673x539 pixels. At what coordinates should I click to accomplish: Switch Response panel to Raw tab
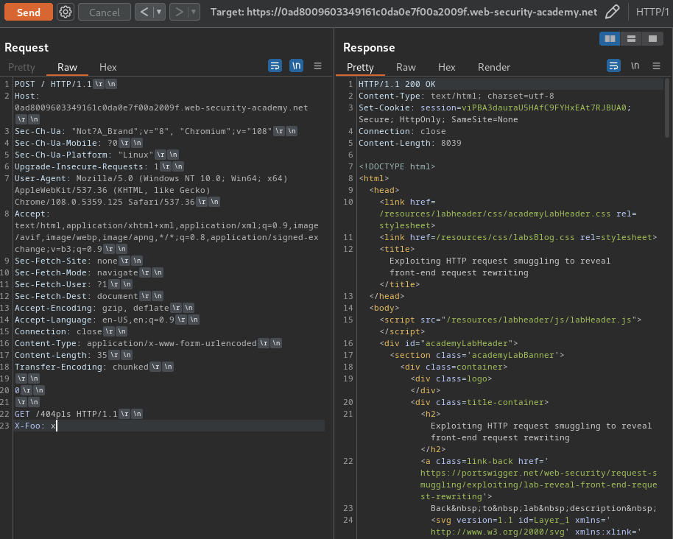(x=406, y=67)
